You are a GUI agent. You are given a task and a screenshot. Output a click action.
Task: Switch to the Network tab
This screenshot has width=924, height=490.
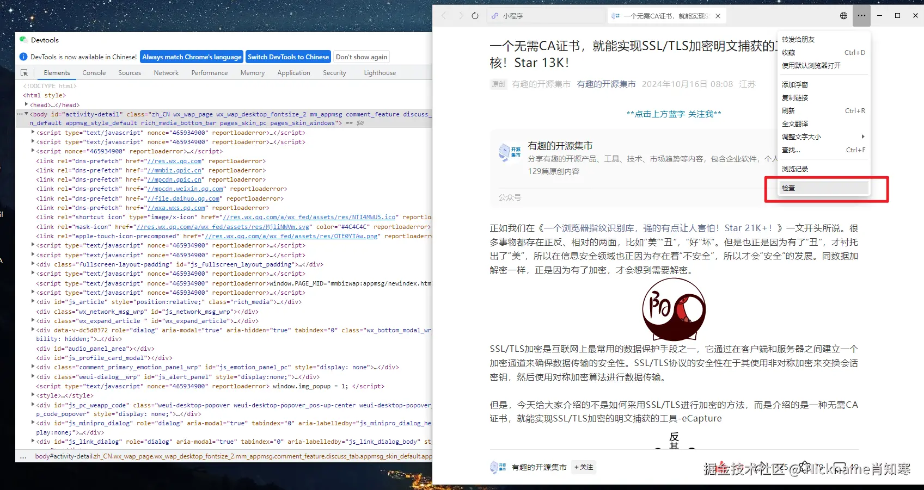(x=166, y=73)
